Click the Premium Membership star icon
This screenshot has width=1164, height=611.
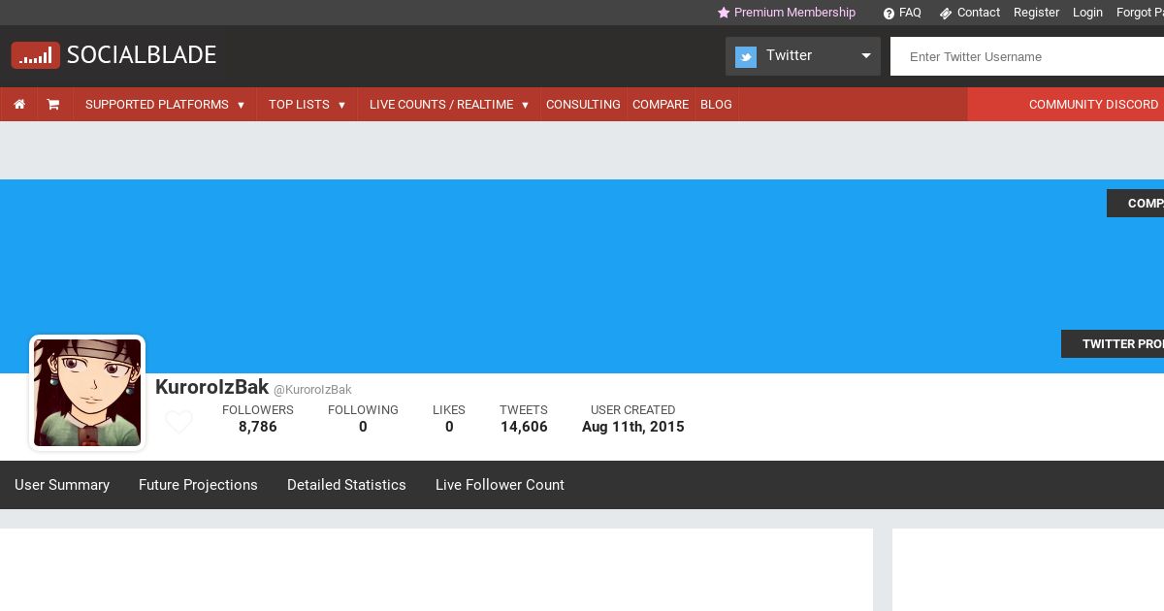[x=724, y=13]
